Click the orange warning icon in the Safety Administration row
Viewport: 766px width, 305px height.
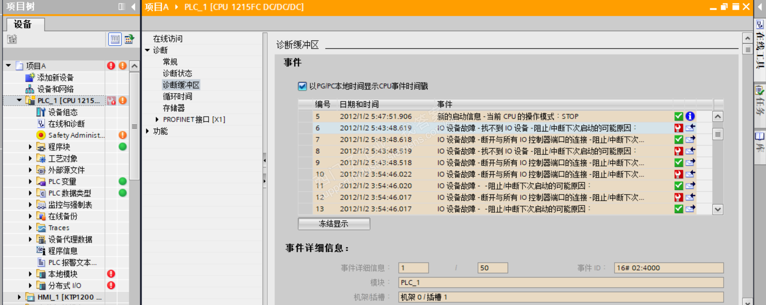tap(122, 135)
